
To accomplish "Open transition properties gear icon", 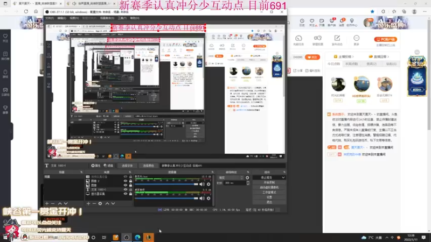I will pyautogui.click(x=247, y=178).
